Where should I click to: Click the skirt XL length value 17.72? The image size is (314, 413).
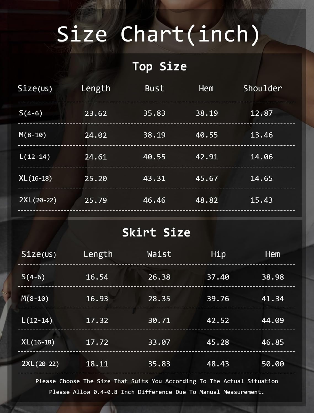pos(97,342)
